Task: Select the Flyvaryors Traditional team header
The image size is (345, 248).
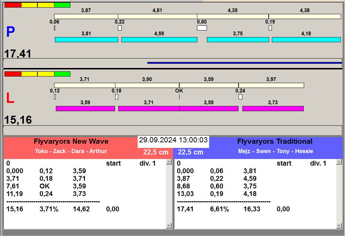Action: pyautogui.click(x=275, y=141)
